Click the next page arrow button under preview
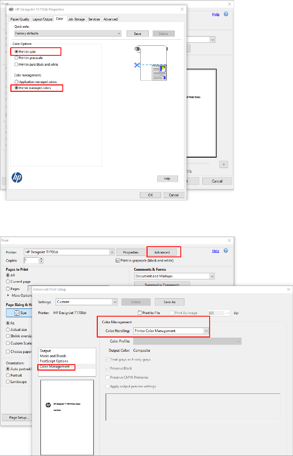The image size is (293, 456). [224, 164]
